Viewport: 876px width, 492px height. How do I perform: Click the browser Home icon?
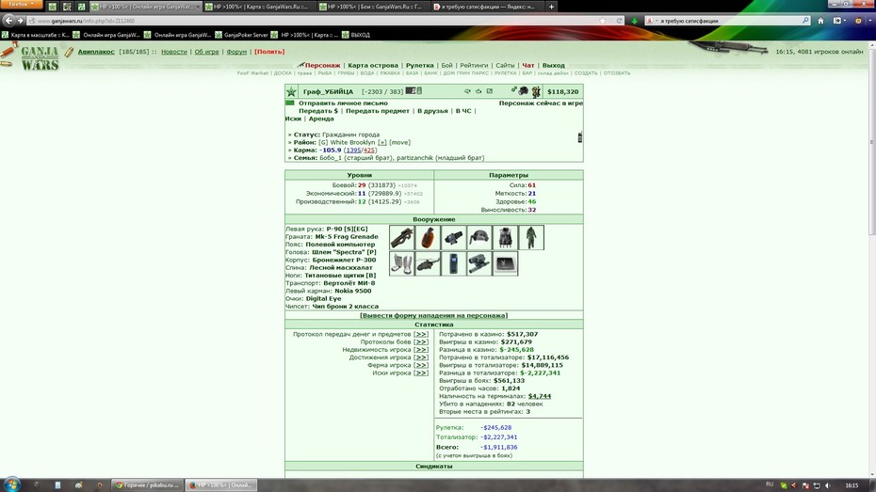click(820, 21)
